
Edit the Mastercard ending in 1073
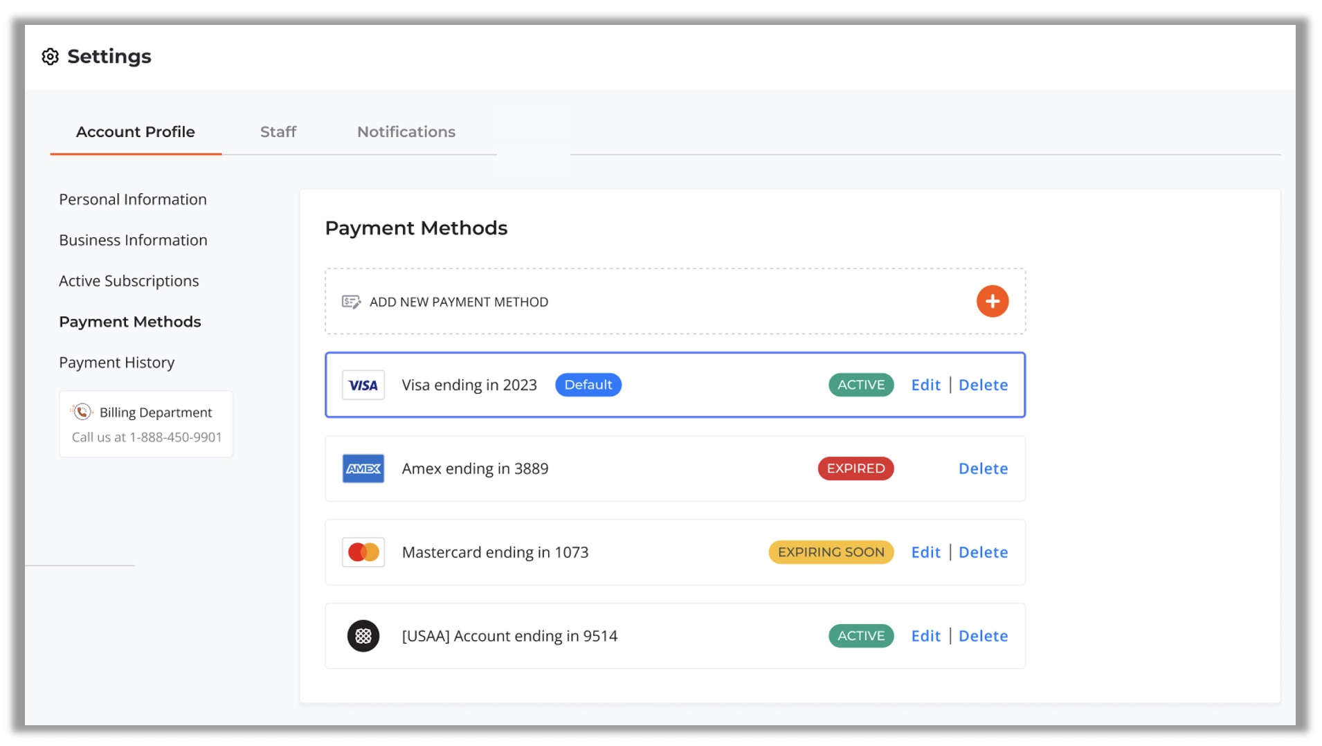tap(925, 552)
